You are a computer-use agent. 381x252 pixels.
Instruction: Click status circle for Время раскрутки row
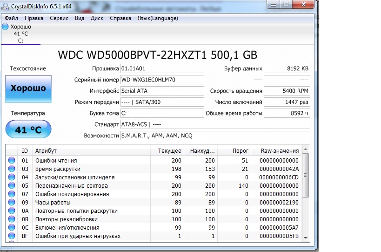[x=12, y=169]
